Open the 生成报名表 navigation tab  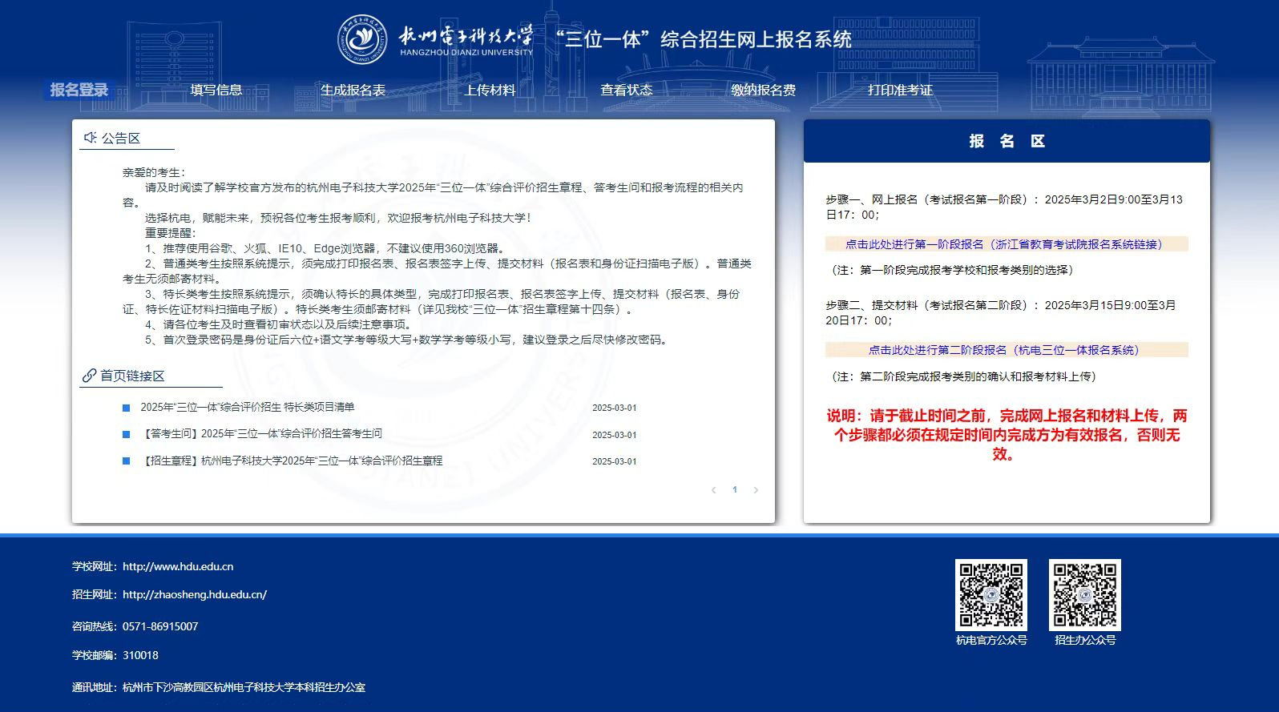pyautogui.click(x=353, y=90)
